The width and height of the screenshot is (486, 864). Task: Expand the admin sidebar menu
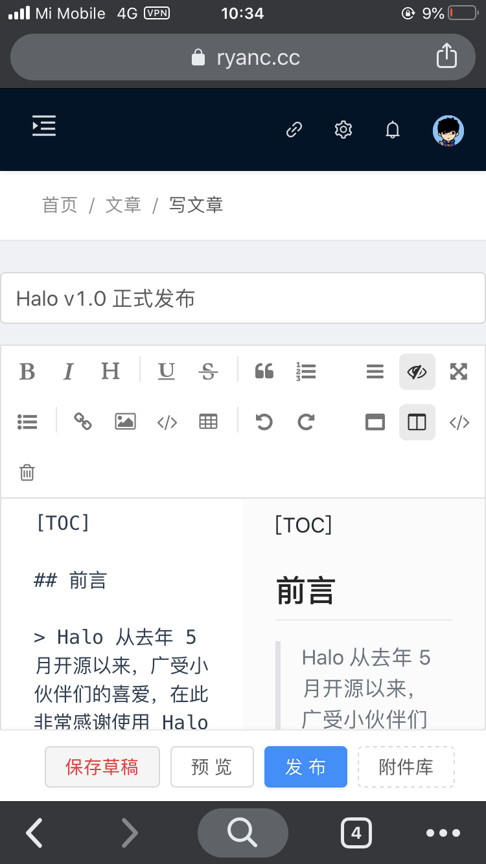point(43,127)
